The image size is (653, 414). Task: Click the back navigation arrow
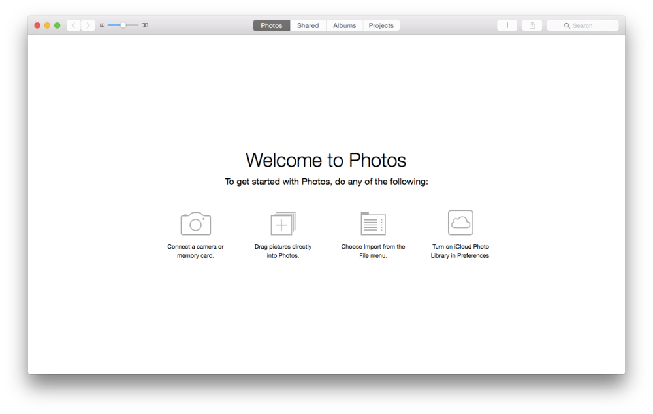73,25
